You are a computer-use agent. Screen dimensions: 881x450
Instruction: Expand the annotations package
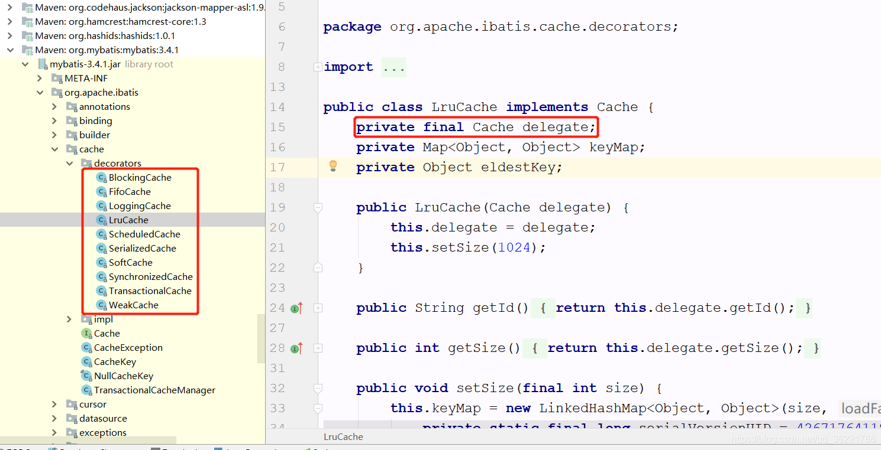[55, 106]
